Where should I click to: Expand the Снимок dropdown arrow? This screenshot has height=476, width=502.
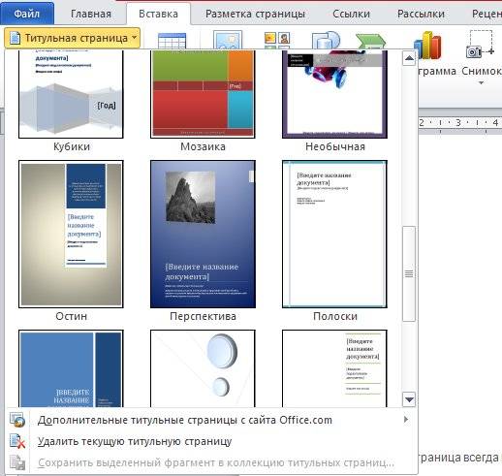click(x=481, y=83)
